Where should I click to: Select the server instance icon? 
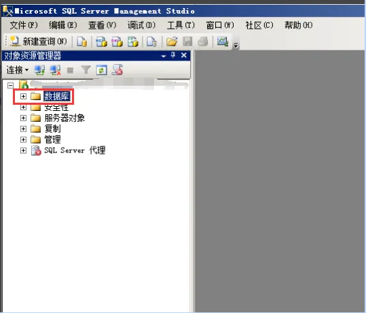click(24, 84)
